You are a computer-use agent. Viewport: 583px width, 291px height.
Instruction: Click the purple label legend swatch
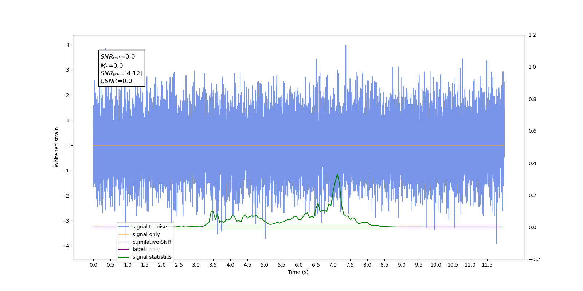pos(124,250)
